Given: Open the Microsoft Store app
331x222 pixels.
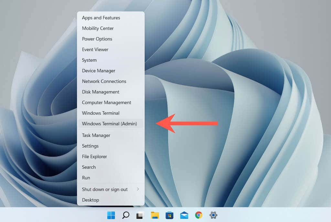Looking at the screenshot, I should tap(169, 214).
